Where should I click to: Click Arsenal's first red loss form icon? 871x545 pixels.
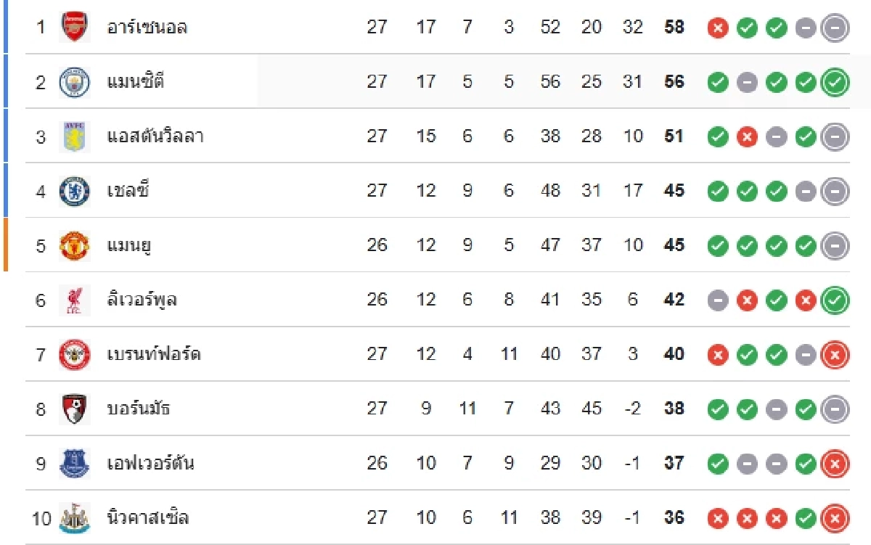click(x=718, y=28)
